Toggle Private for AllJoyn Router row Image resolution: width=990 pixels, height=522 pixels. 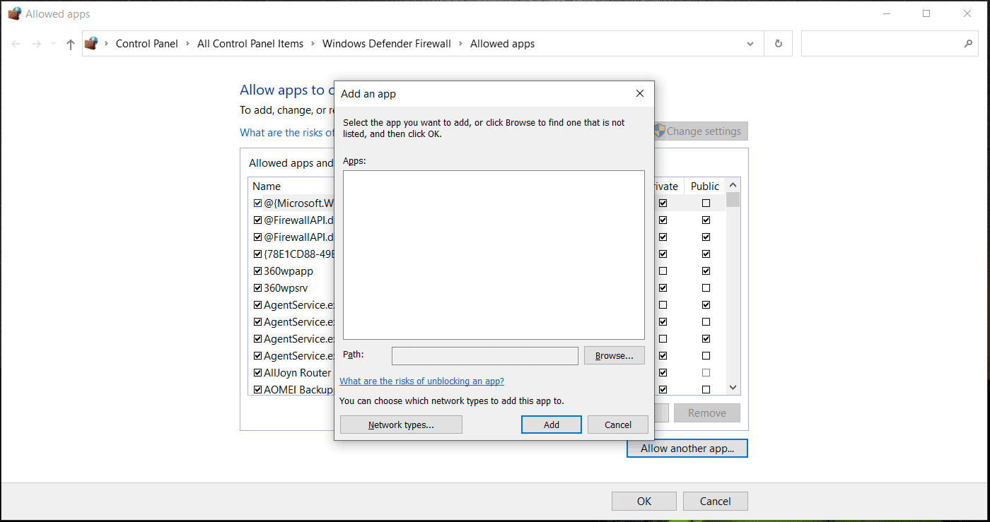tap(663, 373)
